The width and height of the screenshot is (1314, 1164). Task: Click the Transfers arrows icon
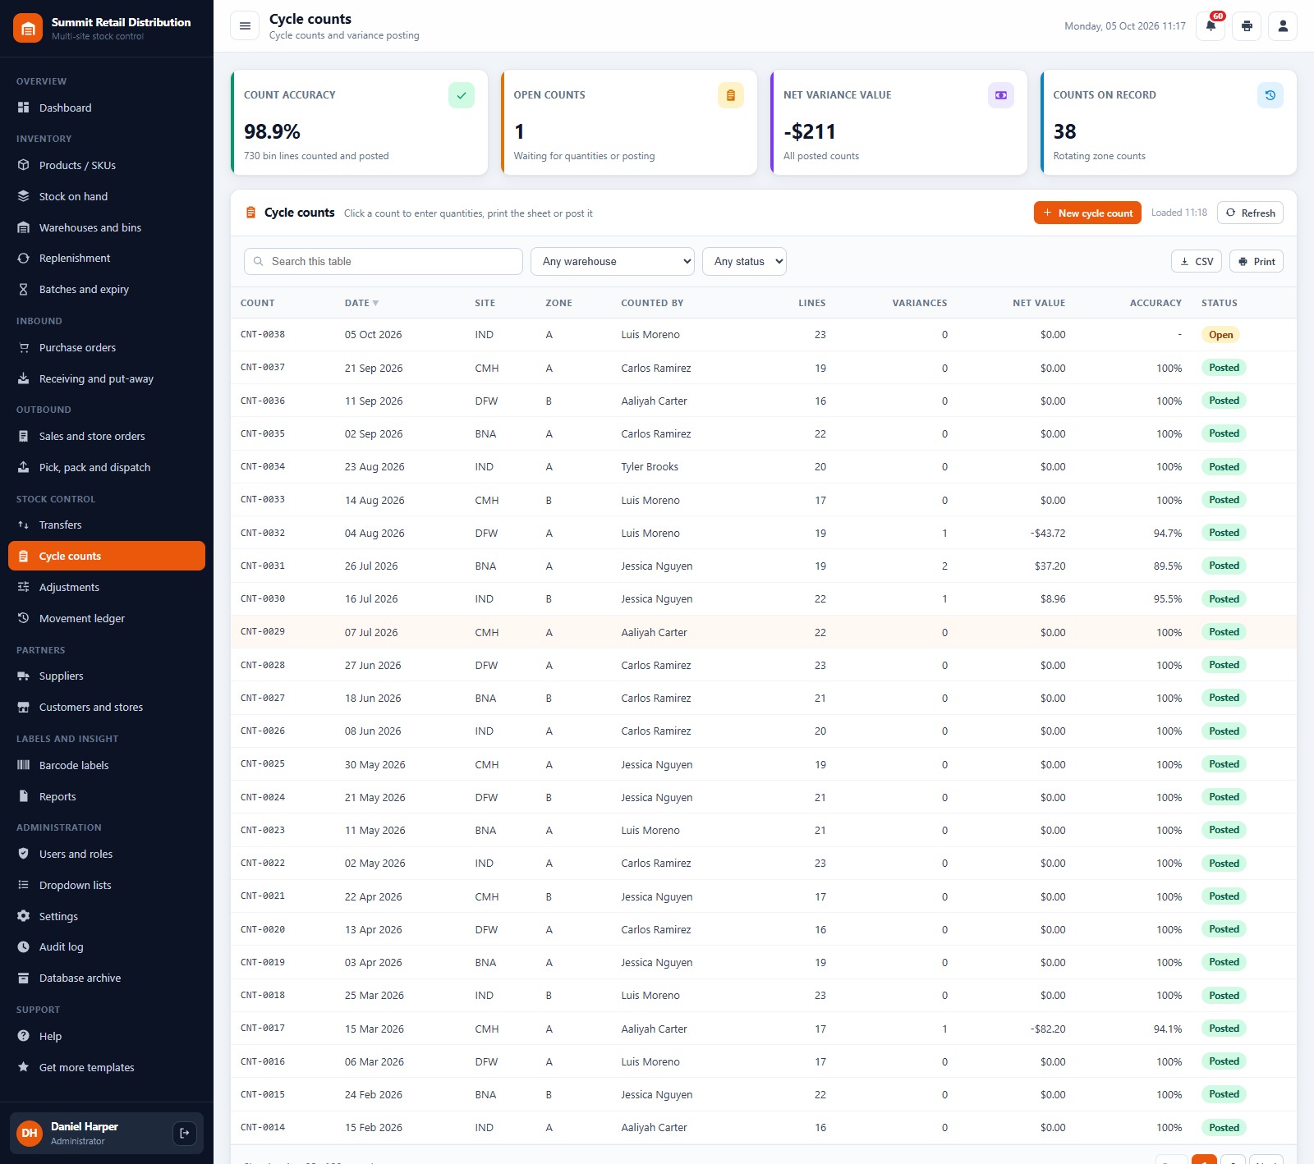pos(24,525)
